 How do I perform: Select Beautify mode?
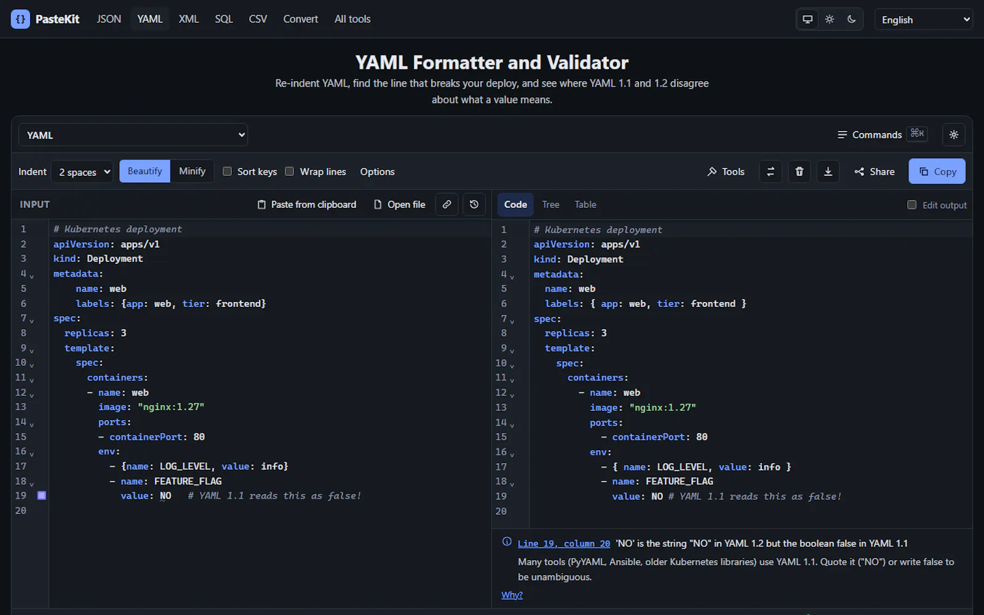145,171
